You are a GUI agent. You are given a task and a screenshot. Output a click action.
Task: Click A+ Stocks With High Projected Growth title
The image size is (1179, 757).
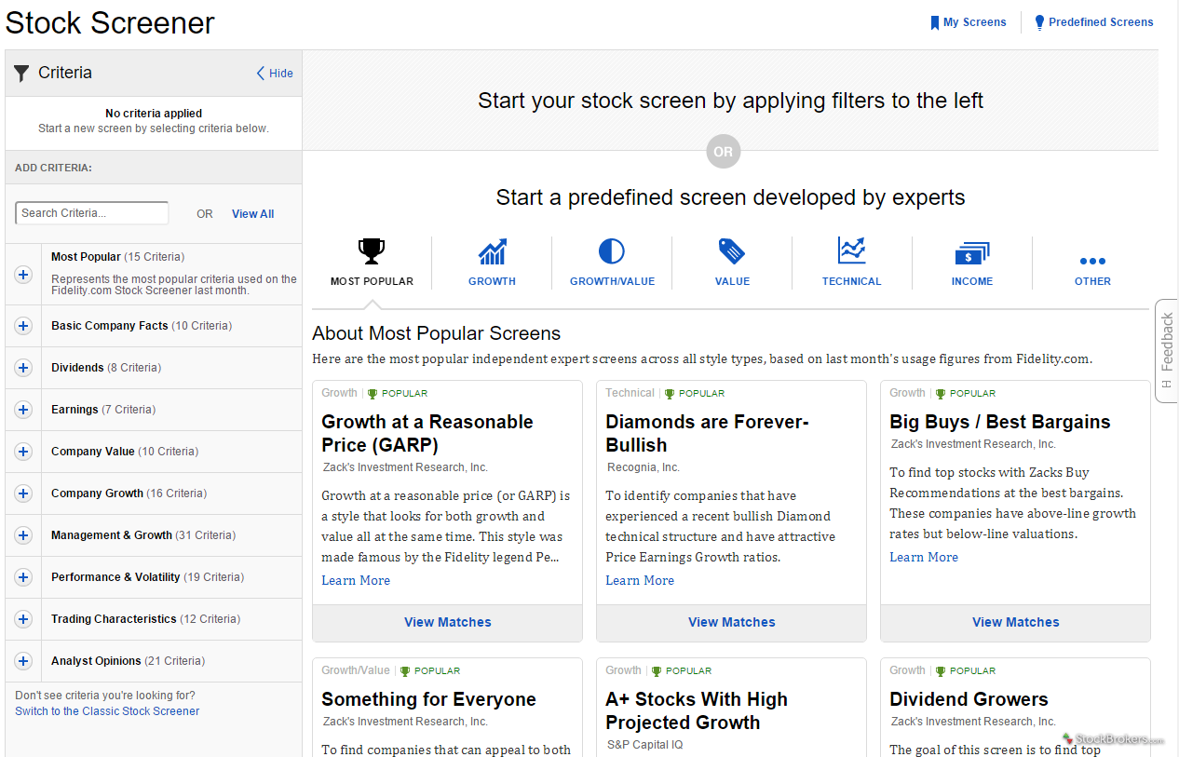pos(697,710)
